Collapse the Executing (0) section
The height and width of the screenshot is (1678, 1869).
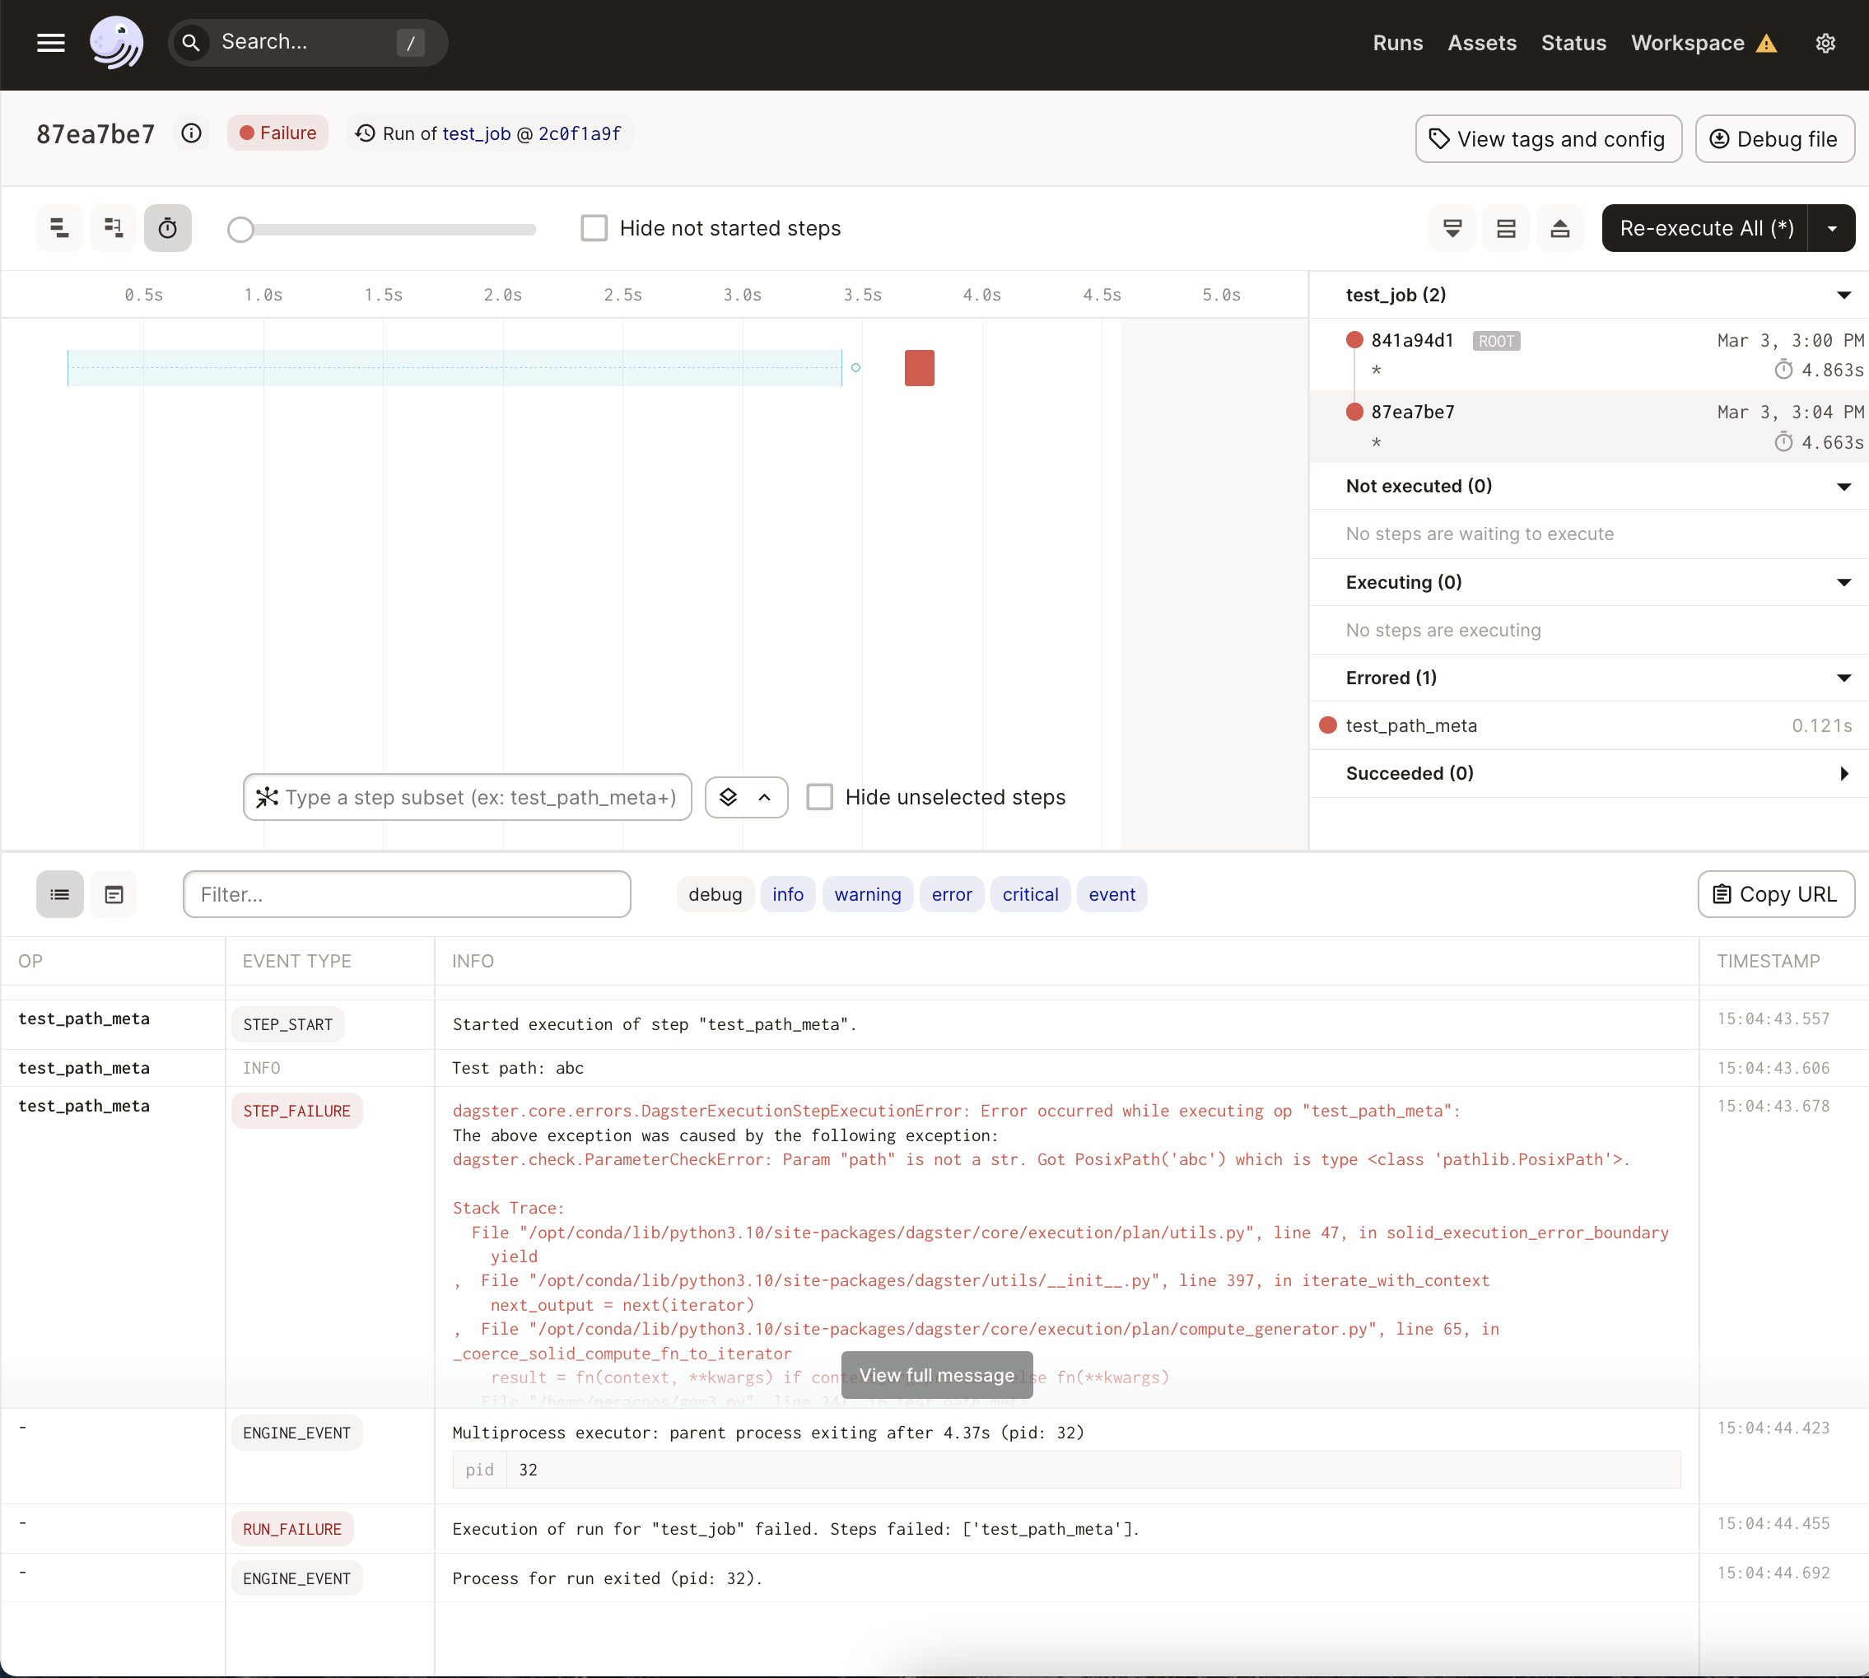click(x=1843, y=583)
